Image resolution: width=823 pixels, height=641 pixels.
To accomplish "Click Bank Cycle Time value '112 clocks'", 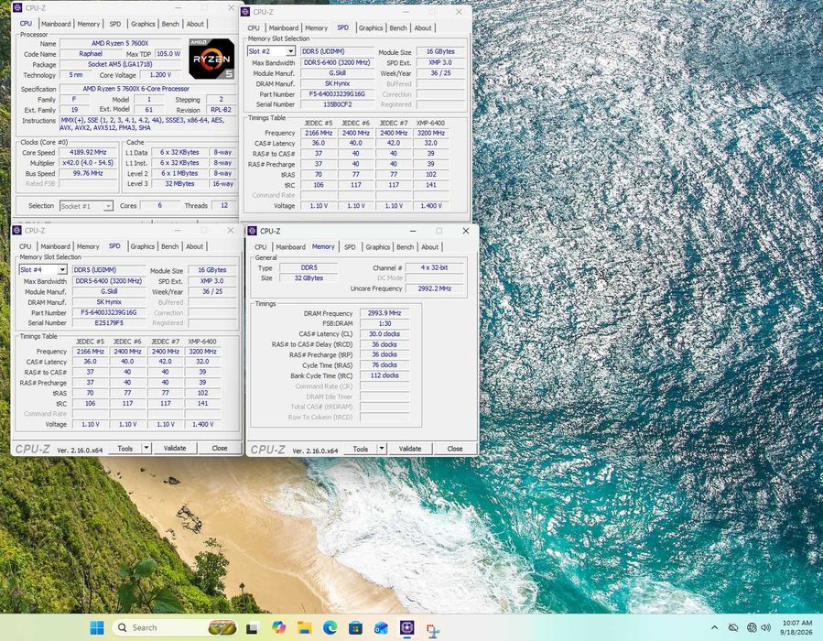I will tap(384, 375).
